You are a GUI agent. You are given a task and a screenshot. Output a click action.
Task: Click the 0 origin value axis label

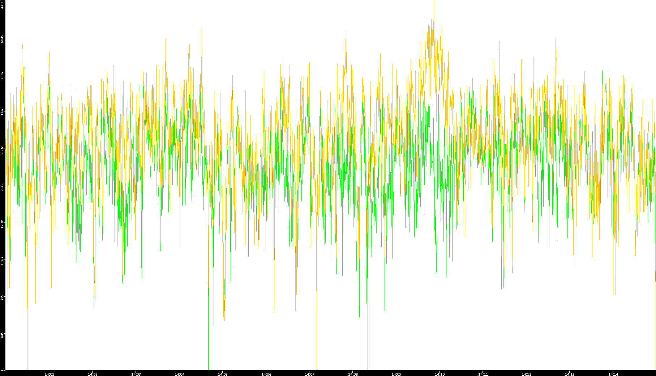(x=2, y=369)
